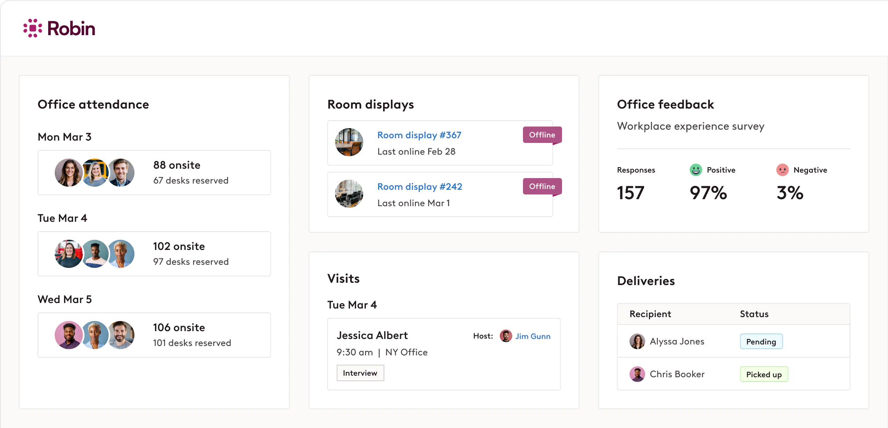The image size is (888, 428).
Task: Click the Picked up status badge
Action: (x=764, y=374)
